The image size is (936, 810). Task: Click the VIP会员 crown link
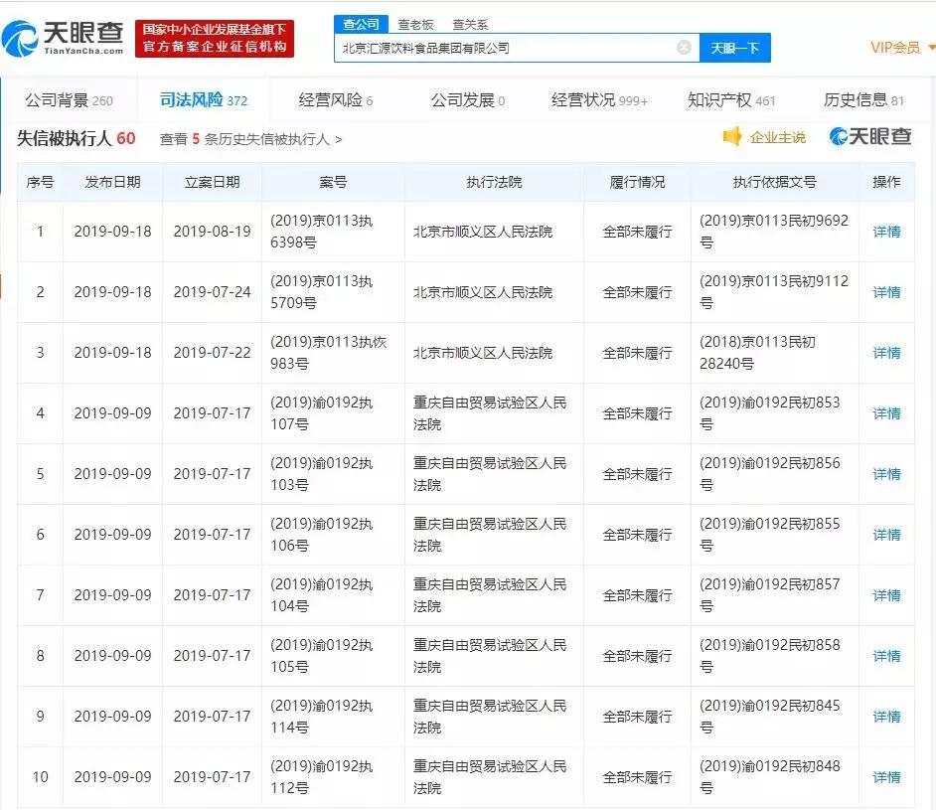pos(892,47)
